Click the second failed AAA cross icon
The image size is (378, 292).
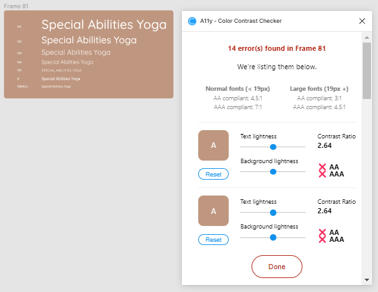[x=322, y=239]
